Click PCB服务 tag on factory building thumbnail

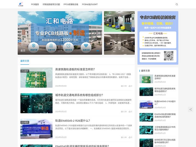(25, 122)
